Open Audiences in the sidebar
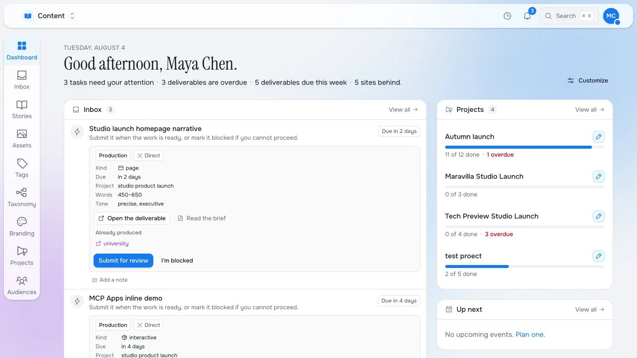Screen dimensions: 637x358 pyautogui.click(x=22, y=286)
